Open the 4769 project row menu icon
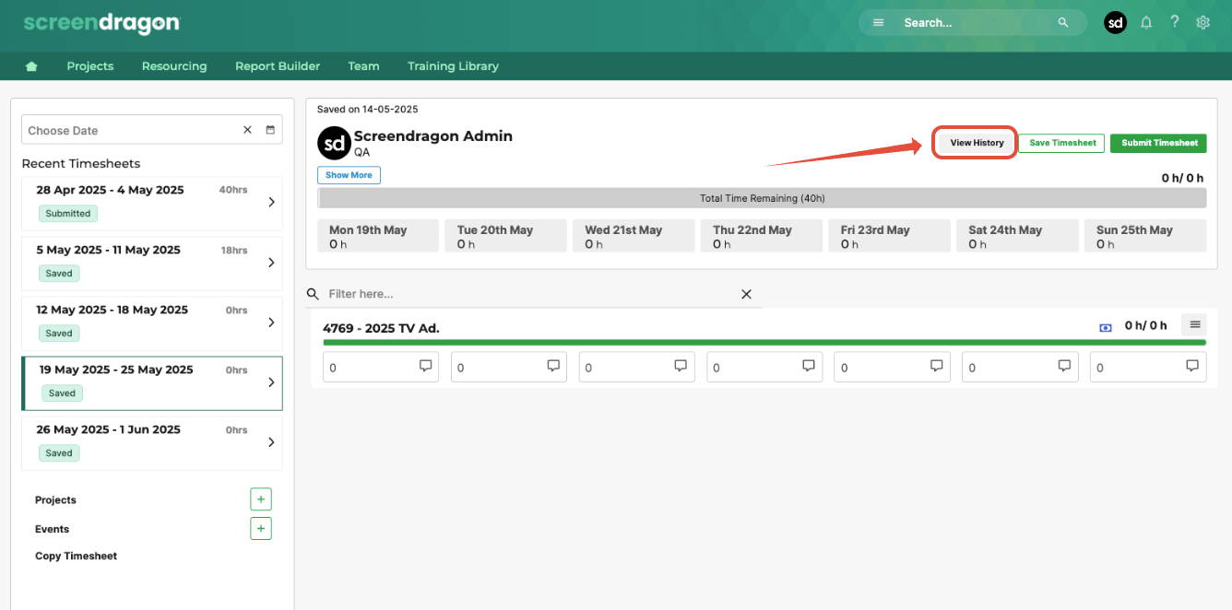 point(1194,324)
